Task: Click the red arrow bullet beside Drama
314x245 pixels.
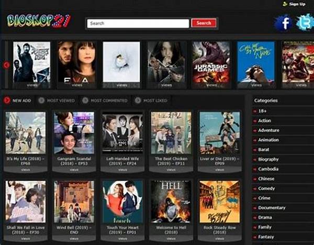Action: pos(255,218)
